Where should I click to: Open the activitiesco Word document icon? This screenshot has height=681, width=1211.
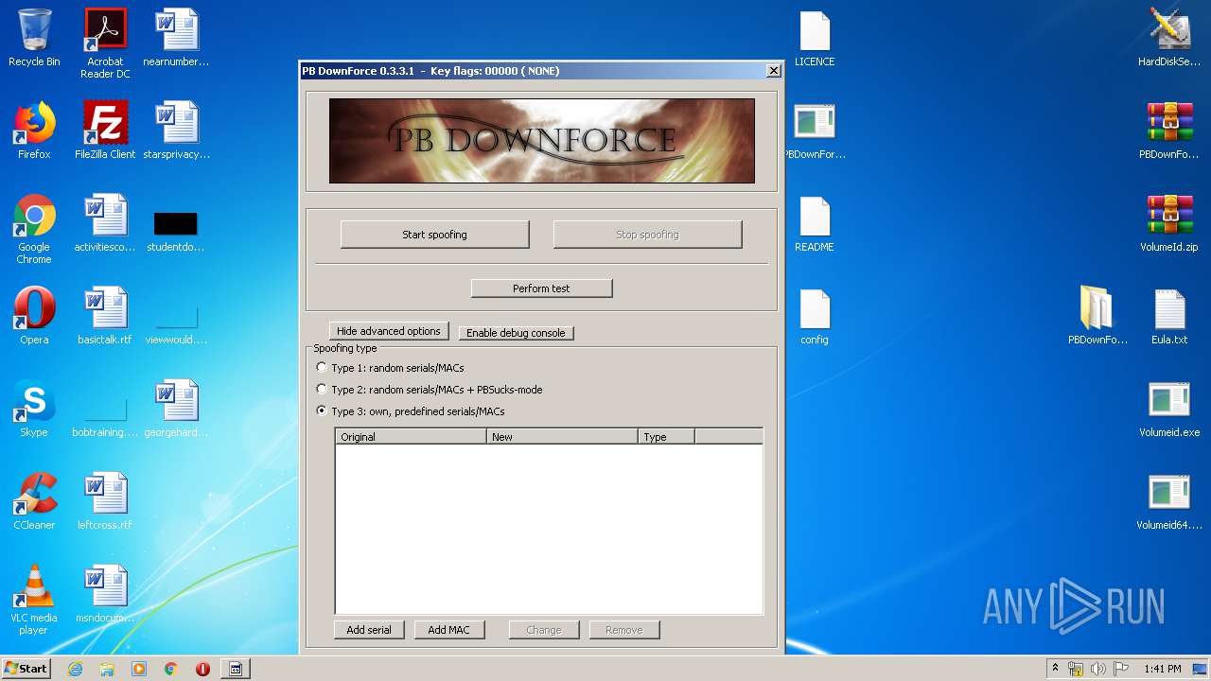click(105, 223)
